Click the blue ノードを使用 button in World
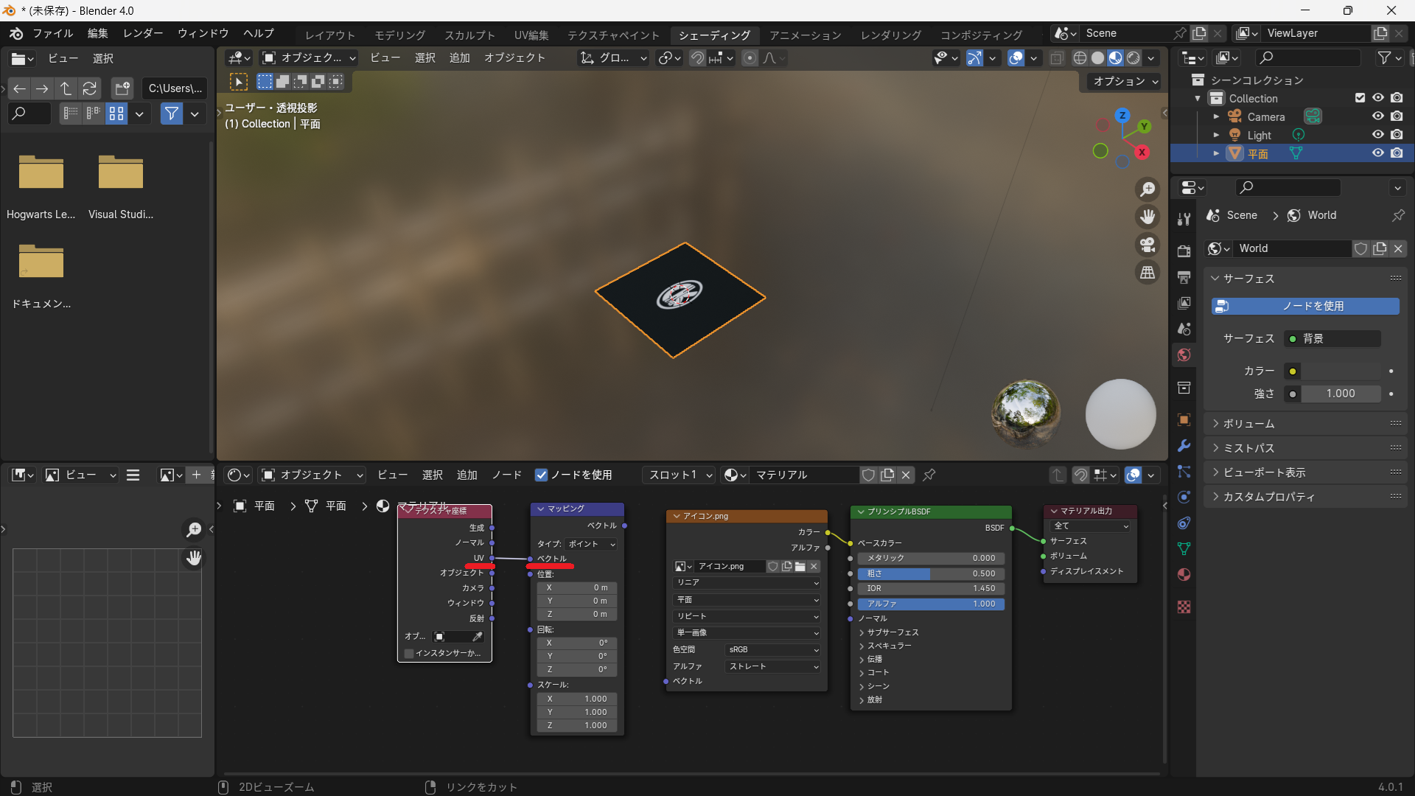 tap(1304, 306)
